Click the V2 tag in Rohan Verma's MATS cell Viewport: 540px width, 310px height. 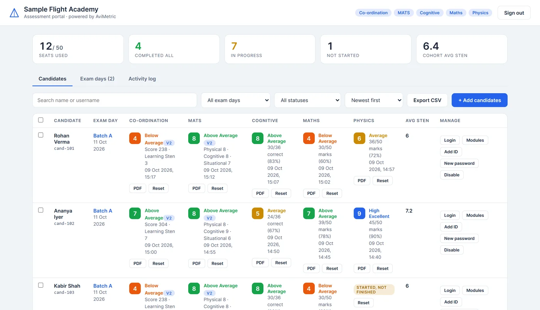209,142
